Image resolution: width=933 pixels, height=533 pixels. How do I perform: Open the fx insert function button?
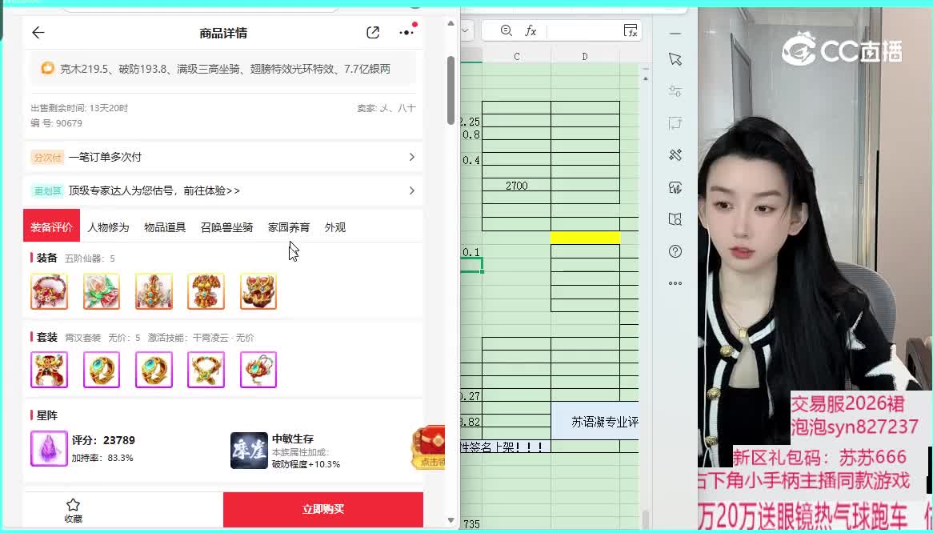pos(531,31)
